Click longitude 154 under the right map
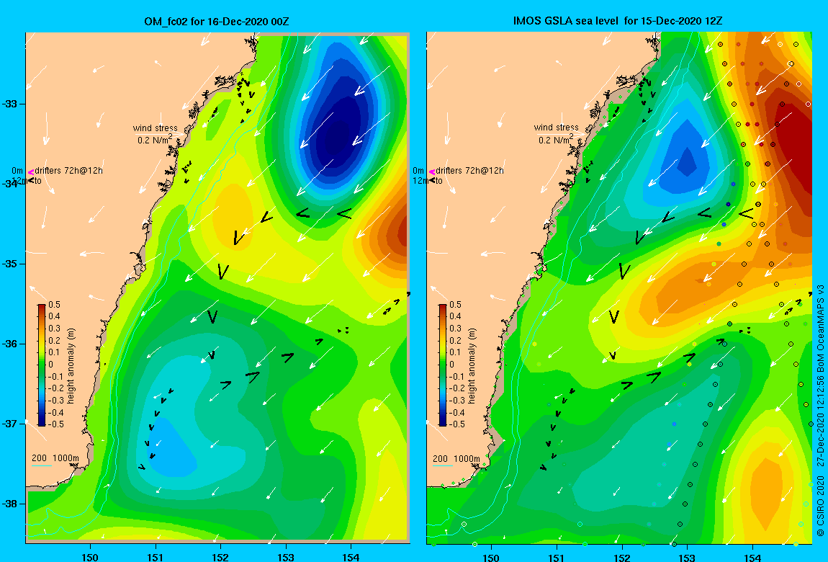The width and height of the screenshot is (828, 562). click(752, 557)
